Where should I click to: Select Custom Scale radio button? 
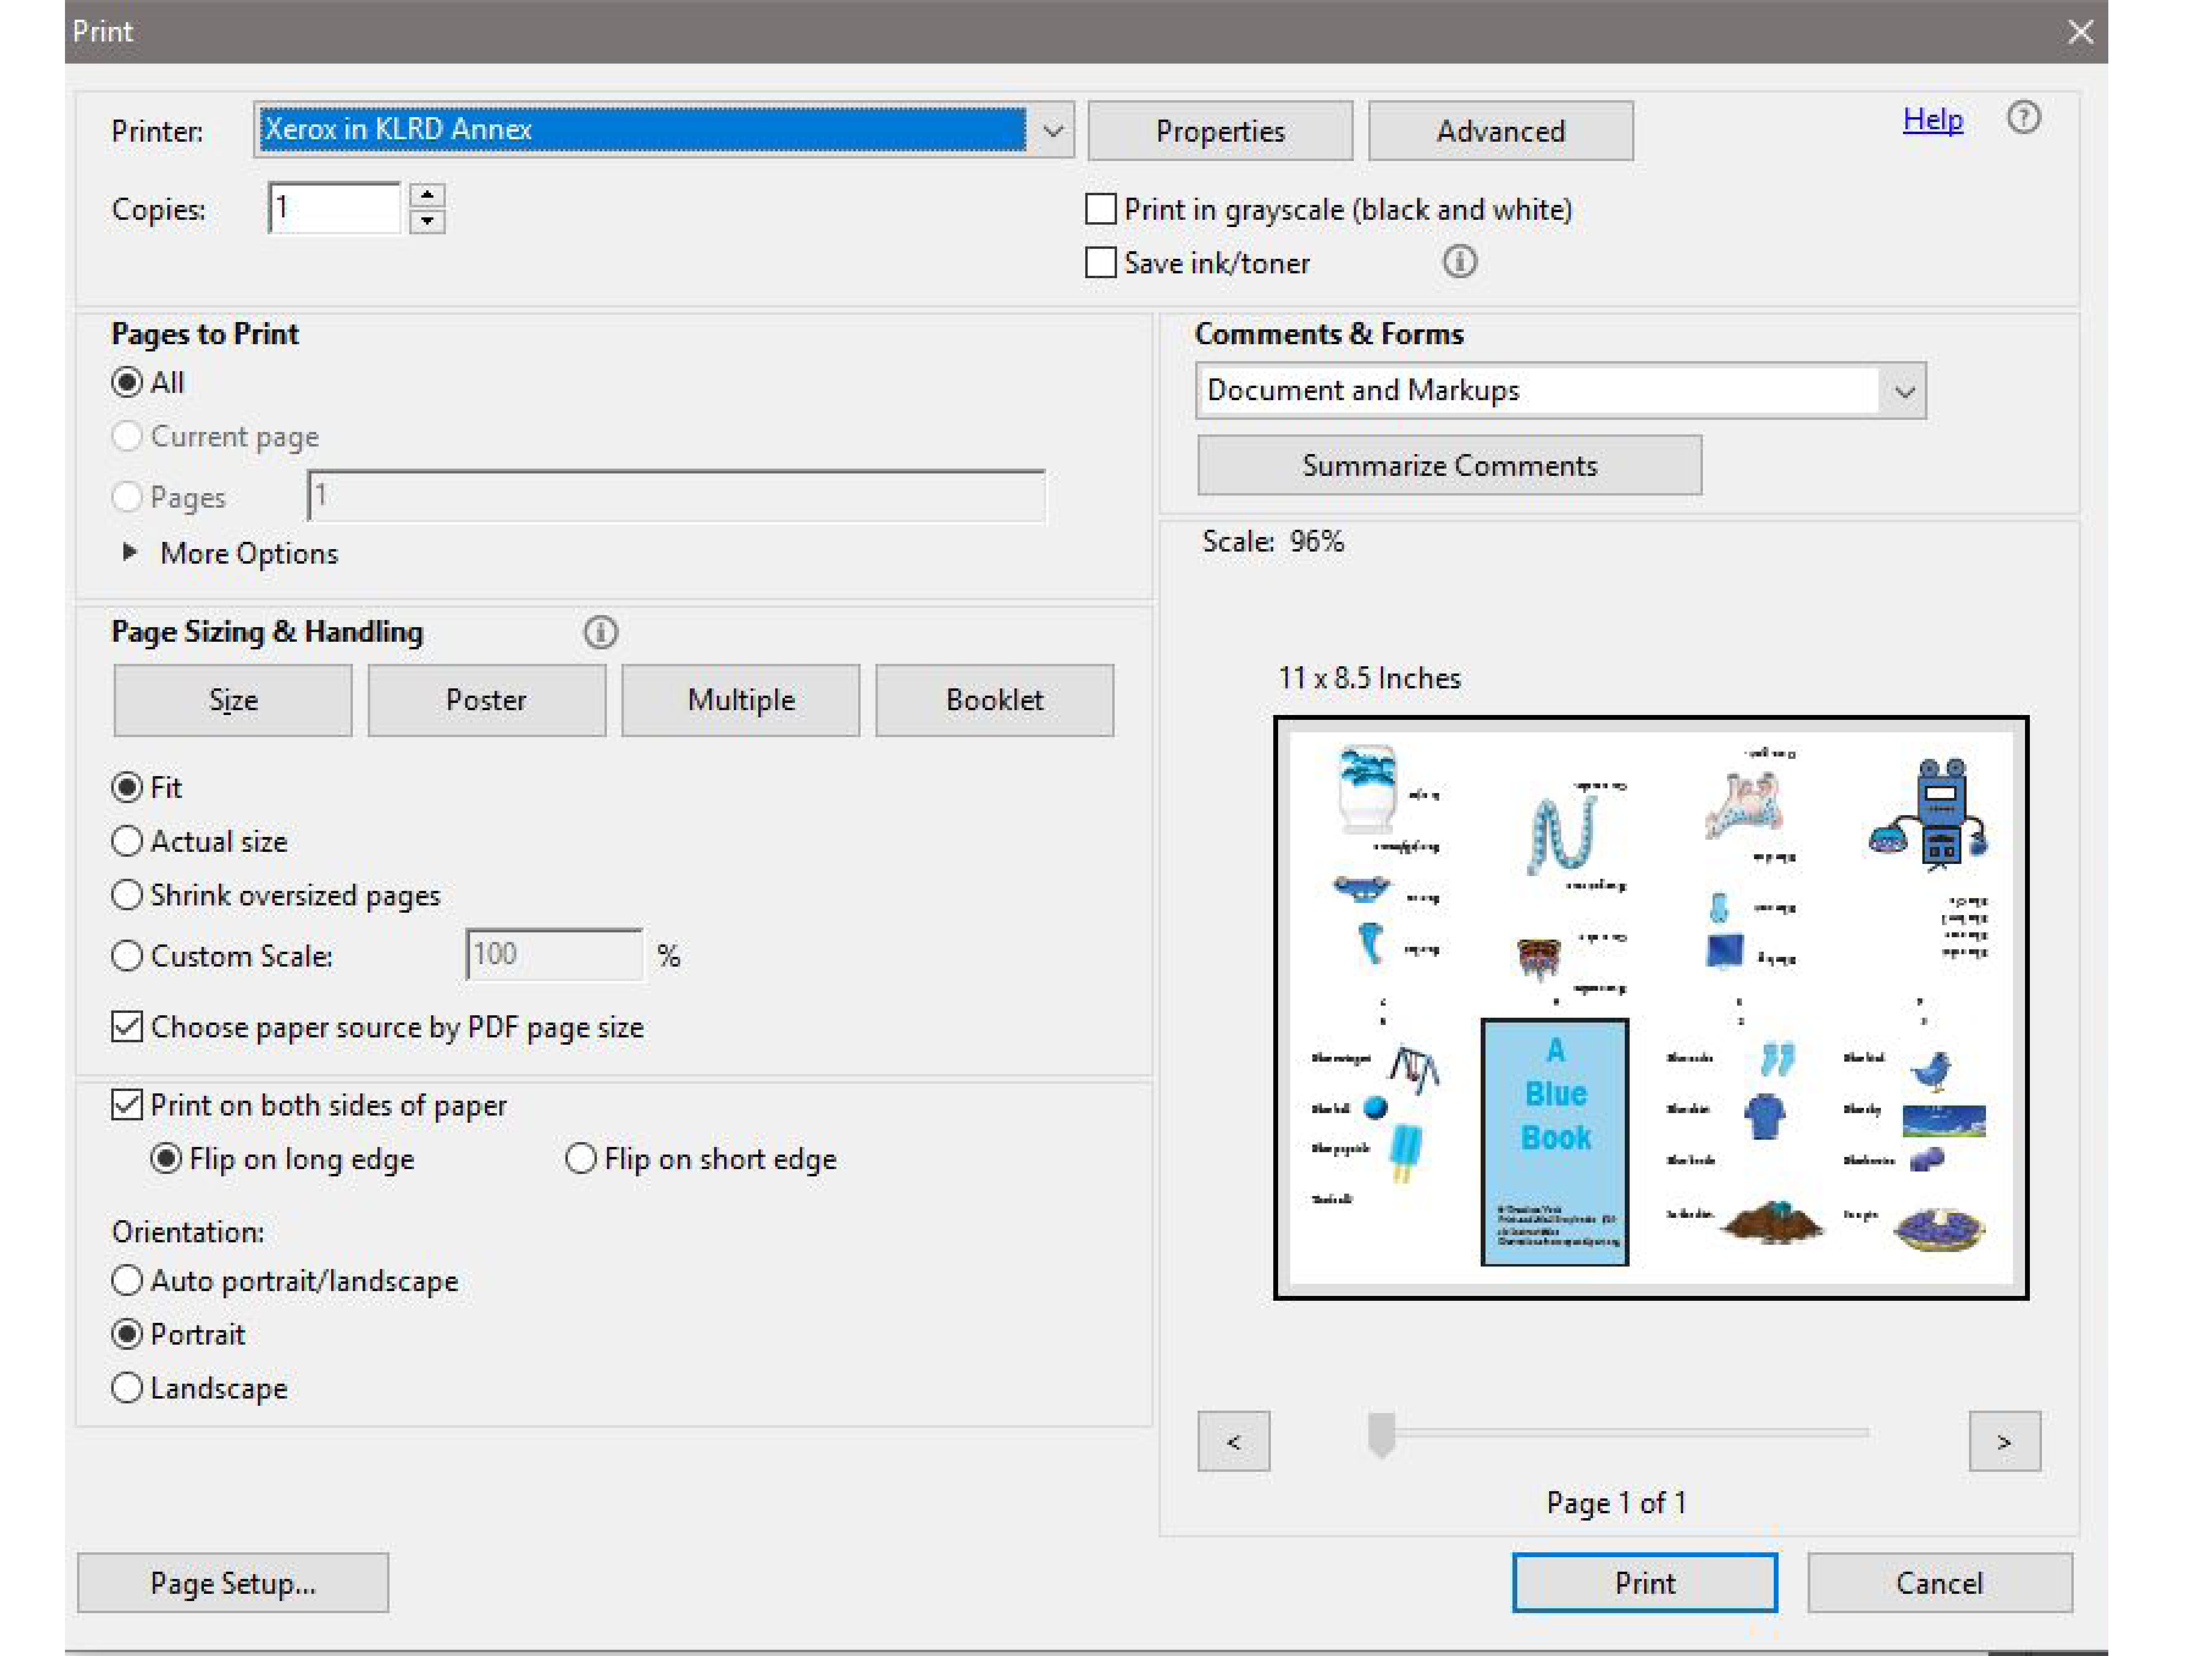click(x=127, y=955)
